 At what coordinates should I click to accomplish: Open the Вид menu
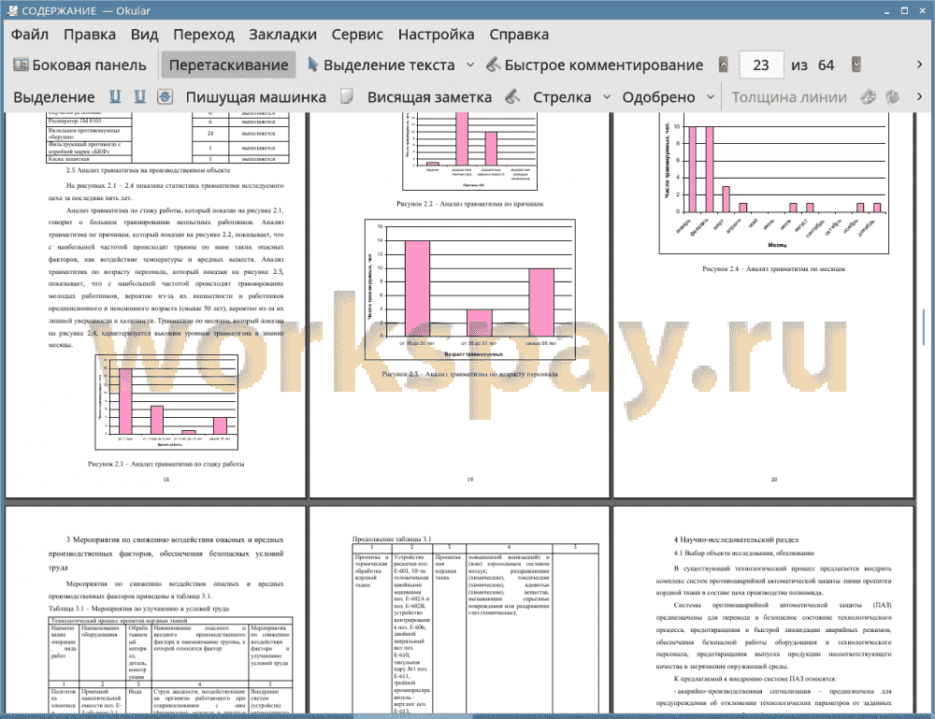coord(144,35)
